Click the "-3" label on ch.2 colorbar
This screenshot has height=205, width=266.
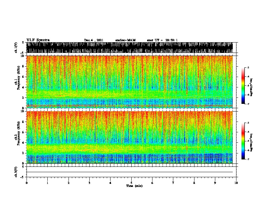[x=248, y=123]
